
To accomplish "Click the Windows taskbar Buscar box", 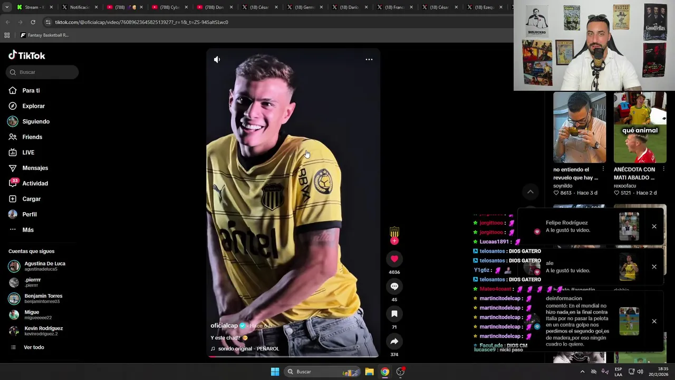I will pyautogui.click(x=322, y=372).
